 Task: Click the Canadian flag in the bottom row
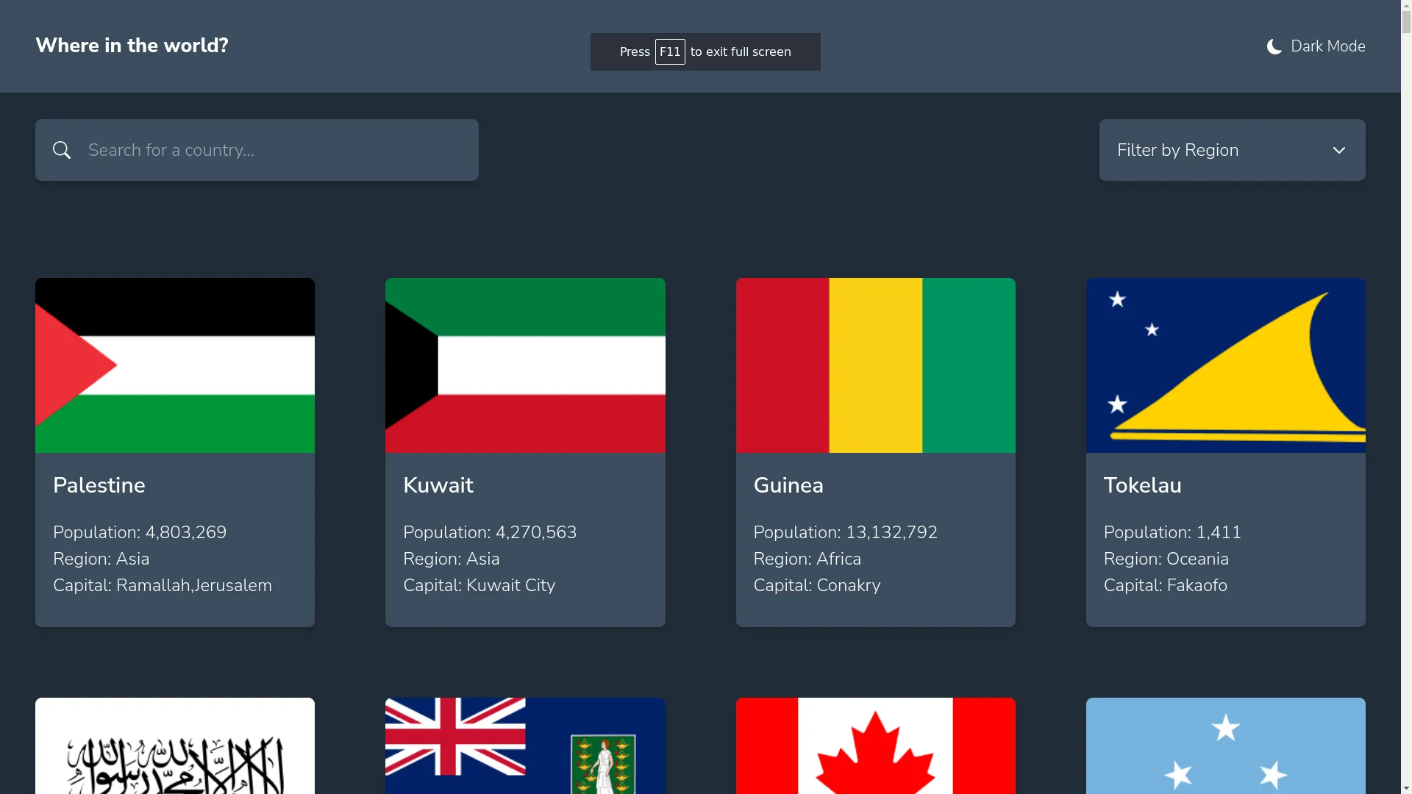tap(875, 745)
